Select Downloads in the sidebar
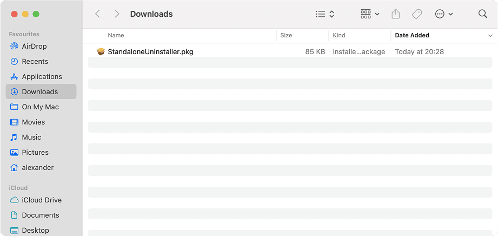The image size is (498, 236). [x=41, y=91]
